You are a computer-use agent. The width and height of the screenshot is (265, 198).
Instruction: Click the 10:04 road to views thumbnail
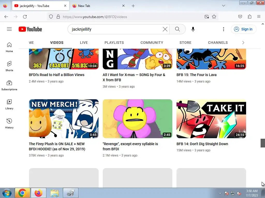coord(64,59)
